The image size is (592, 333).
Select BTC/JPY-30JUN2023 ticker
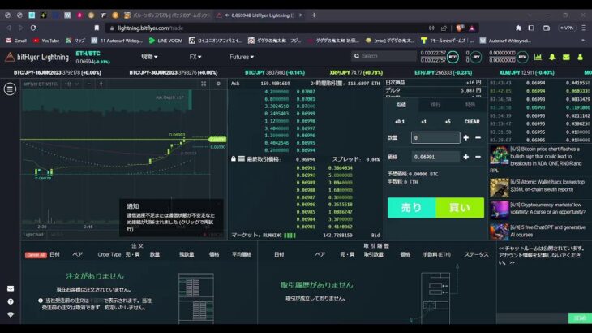coord(174,72)
